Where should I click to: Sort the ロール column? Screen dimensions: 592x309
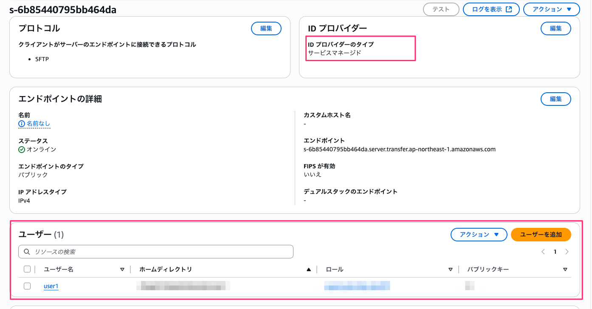451,269
